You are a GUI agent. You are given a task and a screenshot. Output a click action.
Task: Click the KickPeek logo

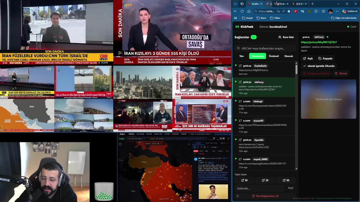[x=244, y=27]
